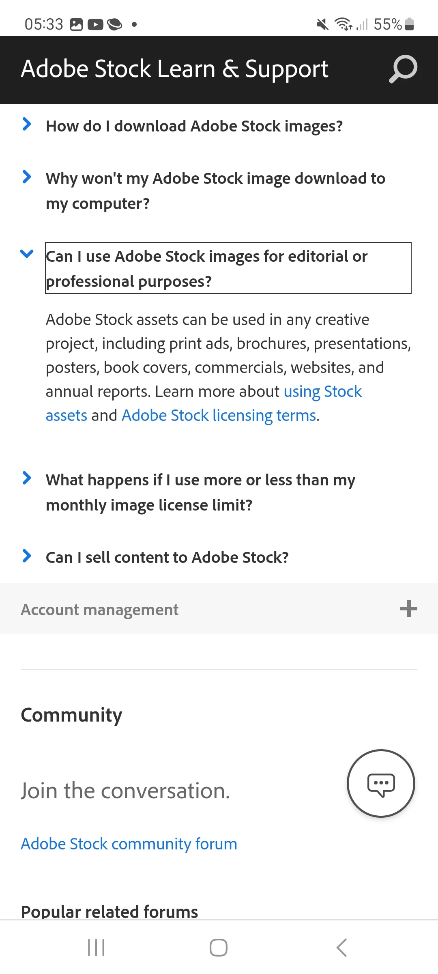438x974 pixels.
Task: Expand chevron beside Can I sell content
Action: tap(27, 556)
